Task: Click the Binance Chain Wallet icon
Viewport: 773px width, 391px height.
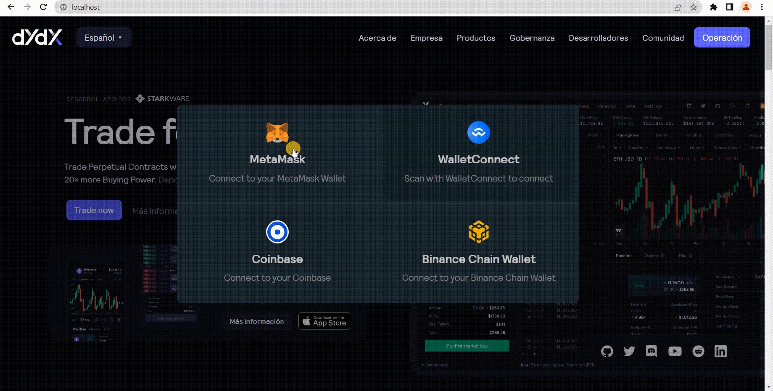Action: 479,232
